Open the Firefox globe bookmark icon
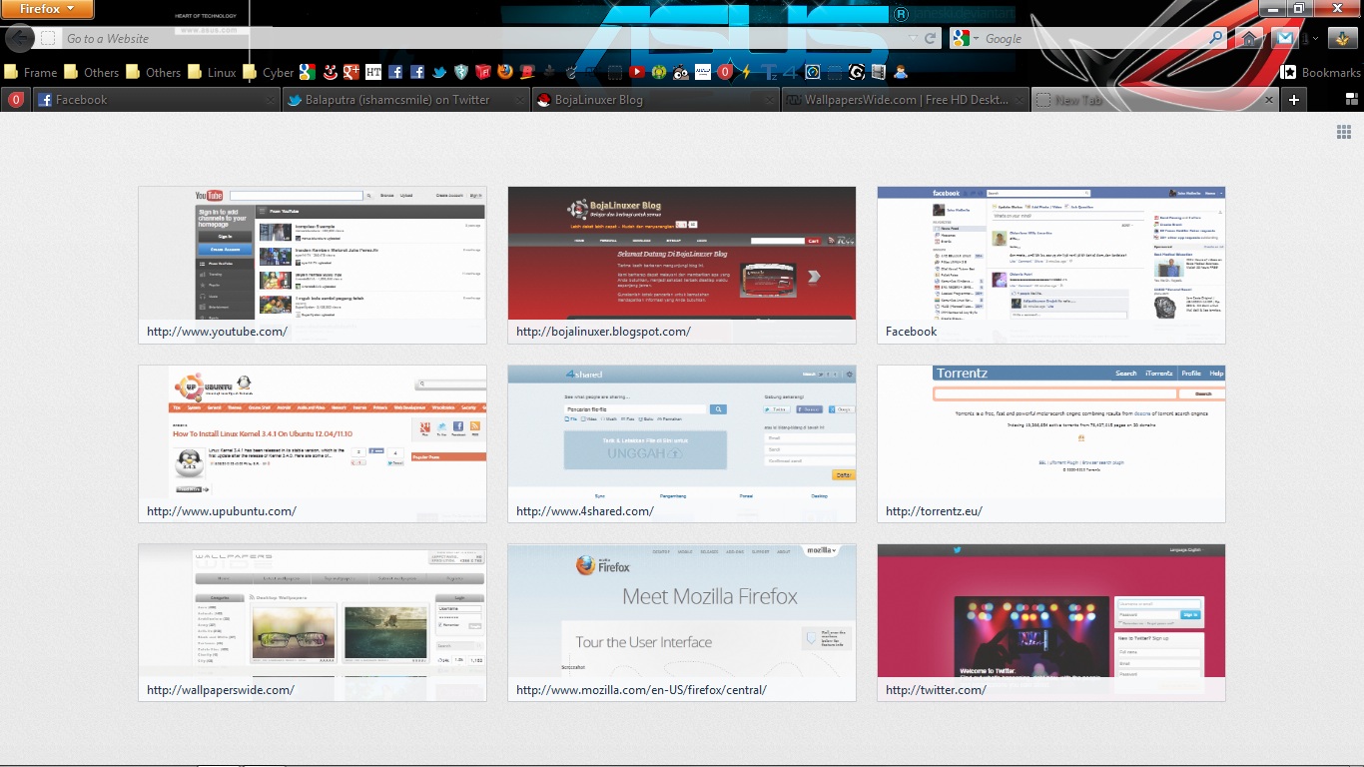Viewport: 1364px width, 767px height. [505, 72]
